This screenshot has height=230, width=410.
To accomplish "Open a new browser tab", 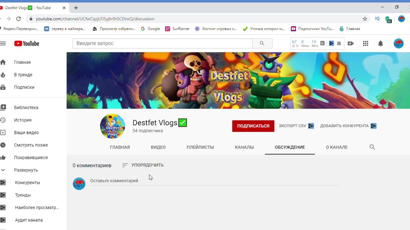I will tap(76, 8).
